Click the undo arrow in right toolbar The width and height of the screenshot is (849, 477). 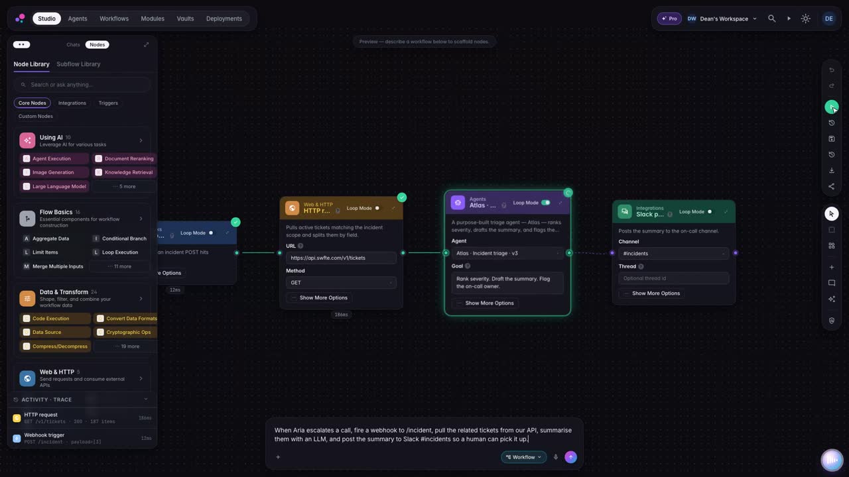[x=832, y=70]
